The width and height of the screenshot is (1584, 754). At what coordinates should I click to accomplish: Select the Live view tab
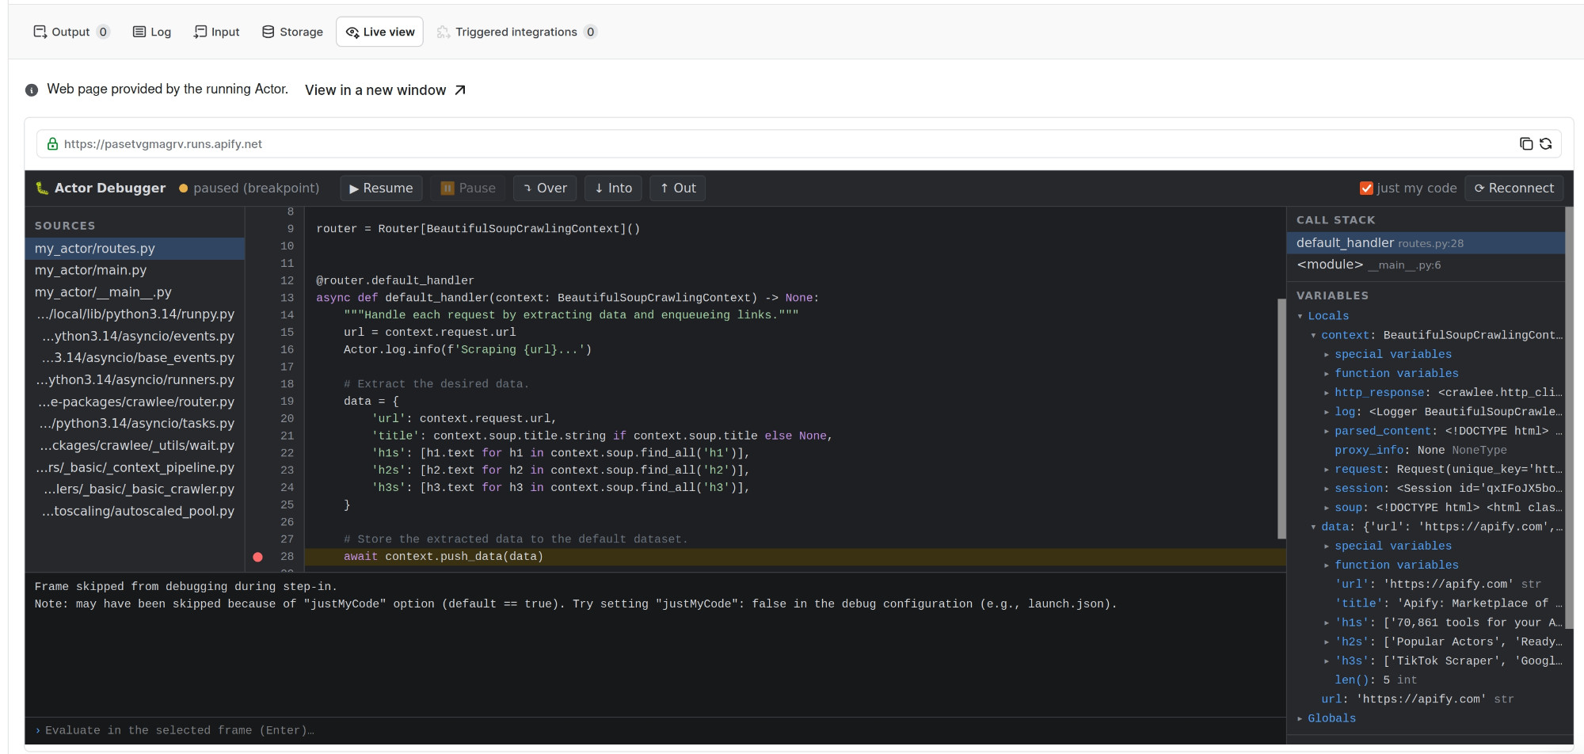tap(379, 32)
